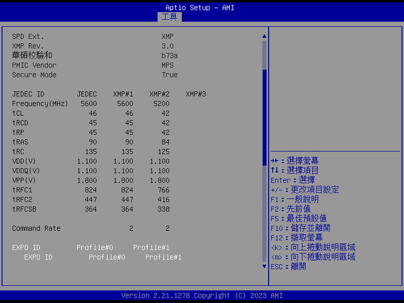Screen dimensions: 404x303
Task: Click the F2 先前值 hint
Action: click(x=291, y=209)
